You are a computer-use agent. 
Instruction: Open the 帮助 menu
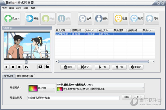click(33, 8)
